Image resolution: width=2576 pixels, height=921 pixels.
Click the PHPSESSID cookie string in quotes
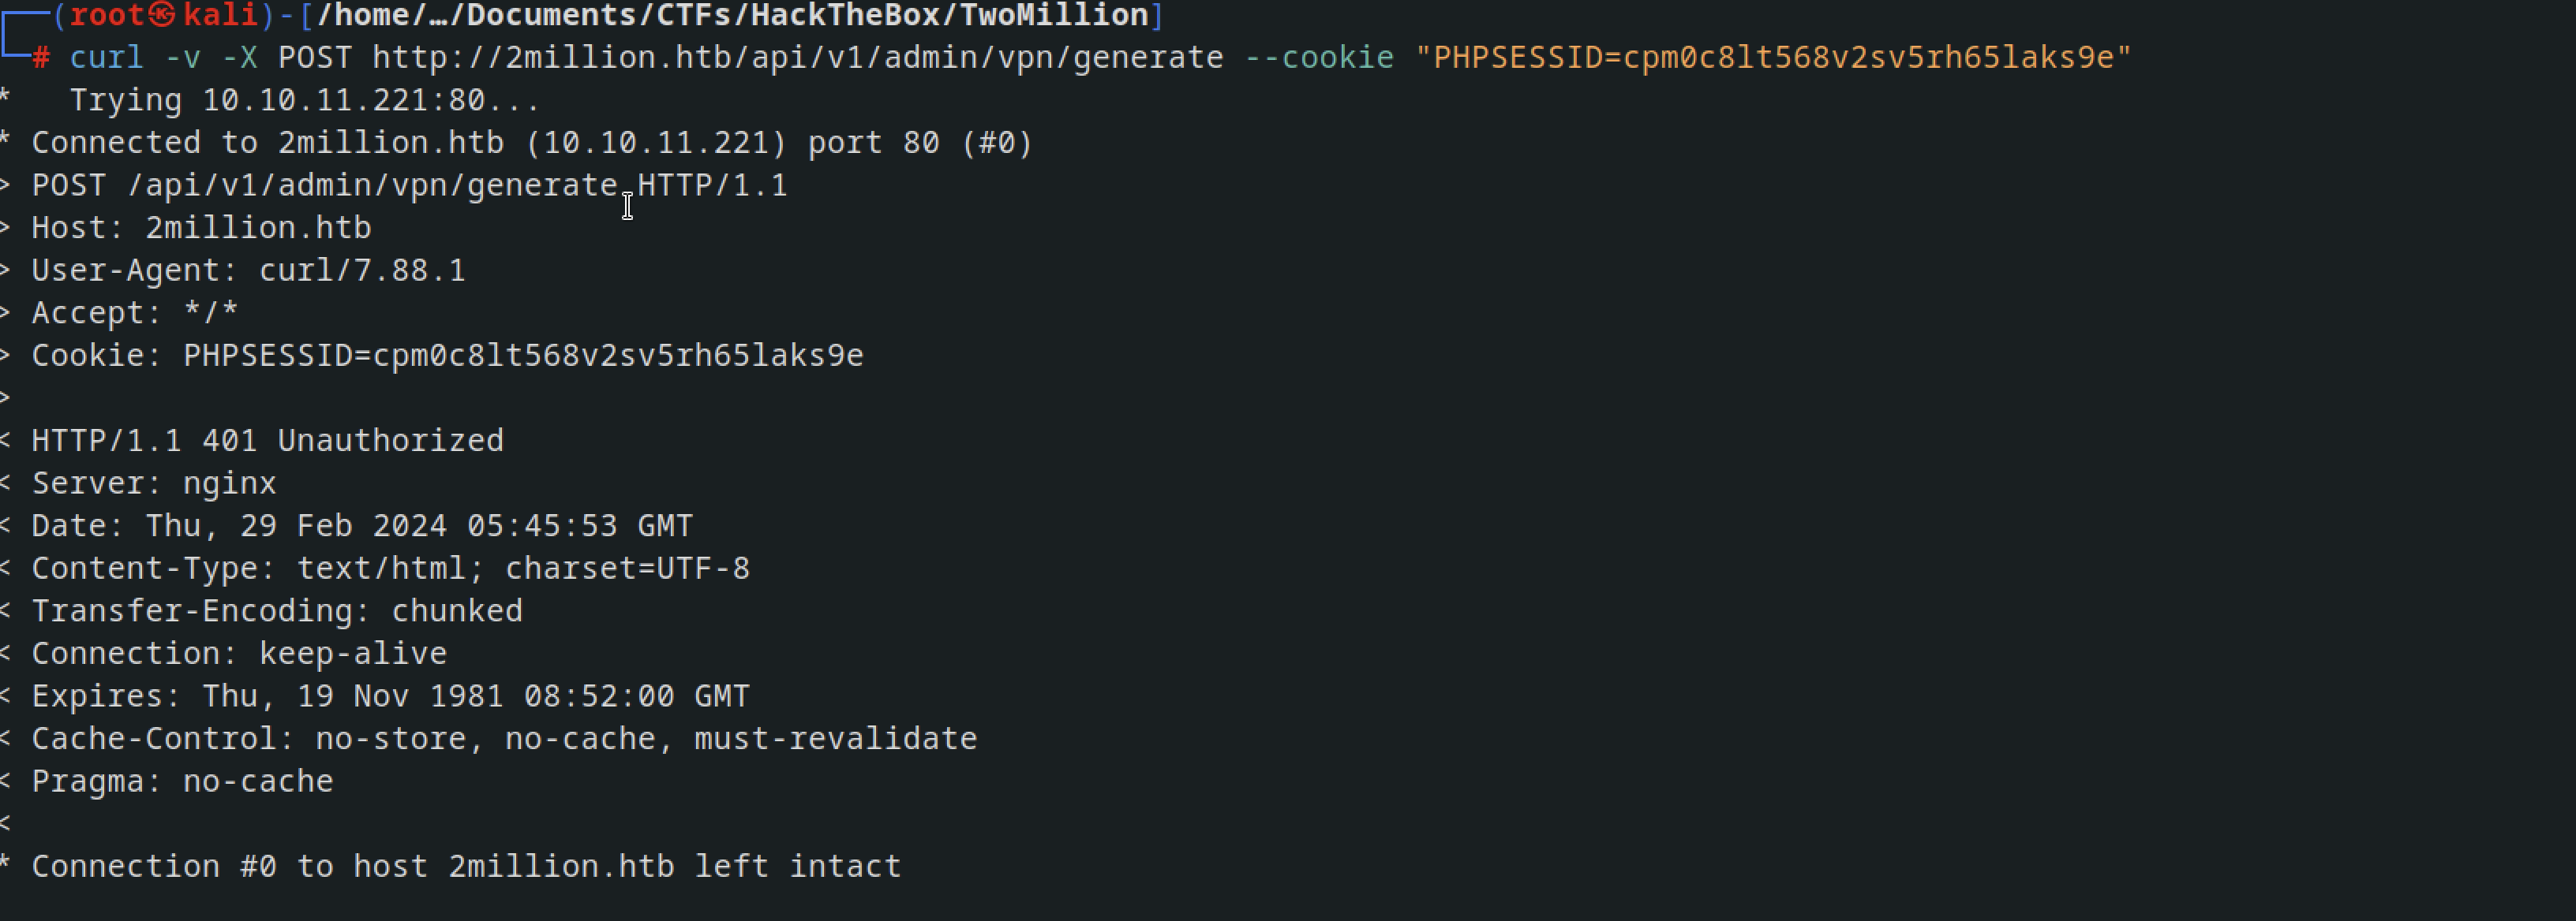pos(1773,58)
